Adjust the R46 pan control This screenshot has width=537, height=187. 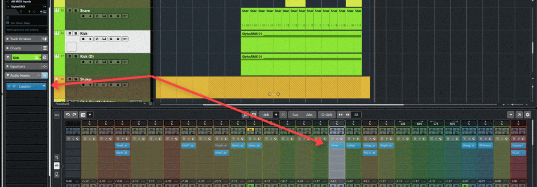pos(419,123)
